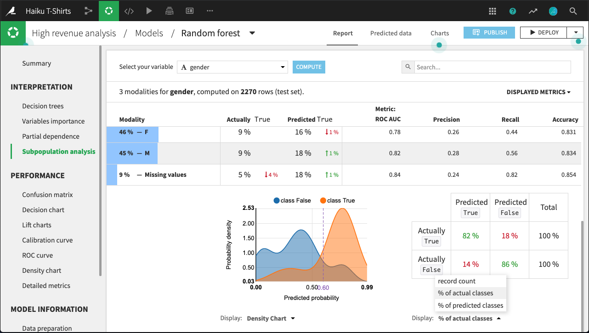The width and height of the screenshot is (589, 333).
Task: Switch to the Predicted data tab
Action: [x=391, y=33]
